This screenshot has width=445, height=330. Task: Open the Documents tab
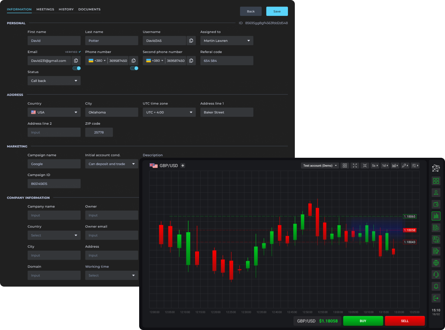89,9
